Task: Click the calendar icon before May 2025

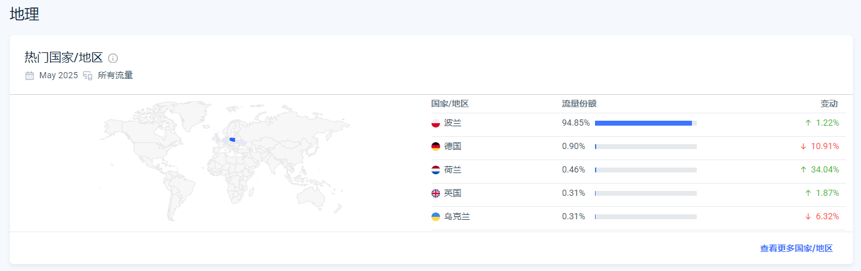Action: [x=30, y=76]
